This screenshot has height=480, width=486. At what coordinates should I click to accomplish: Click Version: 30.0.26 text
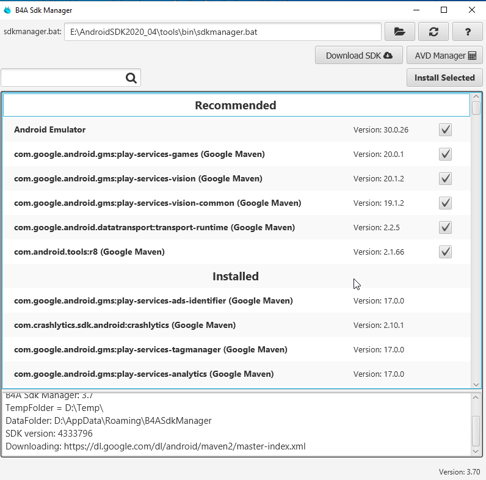[380, 129]
